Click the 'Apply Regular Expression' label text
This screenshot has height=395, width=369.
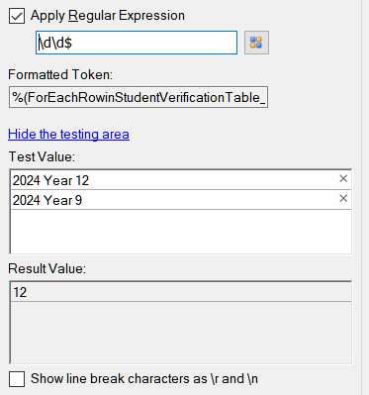tap(108, 16)
